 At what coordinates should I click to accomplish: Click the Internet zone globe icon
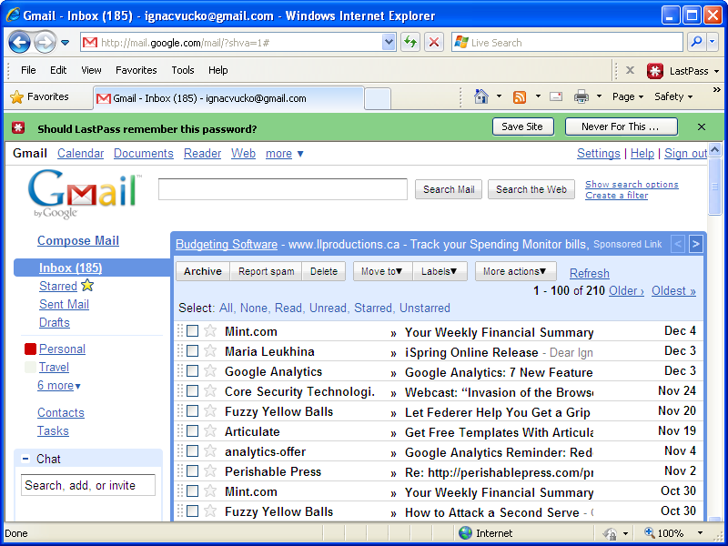(x=465, y=533)
